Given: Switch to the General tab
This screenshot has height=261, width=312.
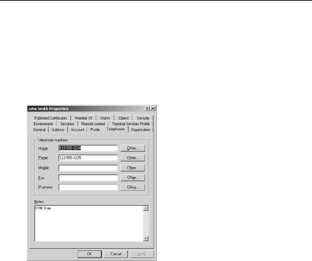Looking at the screenshot, I should (x=39, y=130).
